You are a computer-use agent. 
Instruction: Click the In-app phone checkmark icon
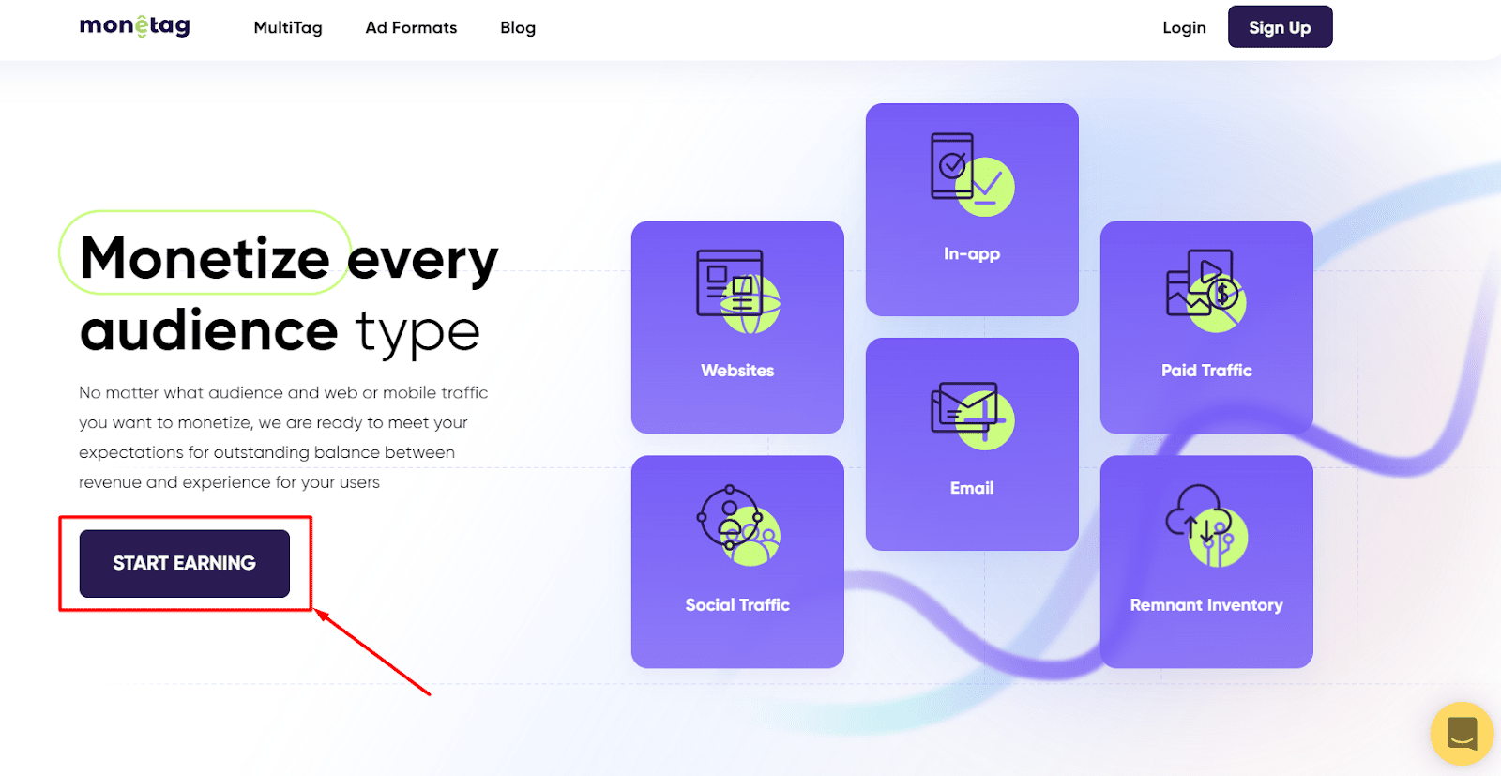(972, 175)
